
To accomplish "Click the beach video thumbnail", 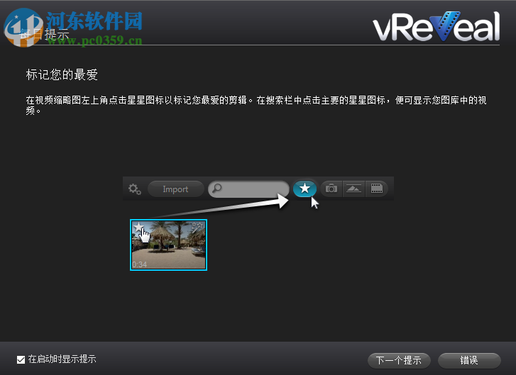I will tap(168, 245).
